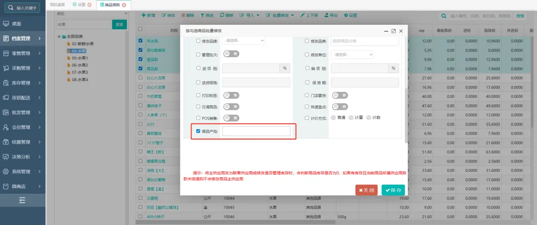Click the 导出 export icon
Screen dimensions: 537x225
click(326, 15)
